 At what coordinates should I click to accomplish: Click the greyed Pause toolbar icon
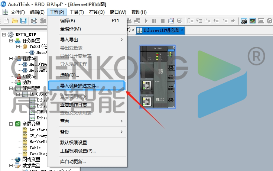154,21
